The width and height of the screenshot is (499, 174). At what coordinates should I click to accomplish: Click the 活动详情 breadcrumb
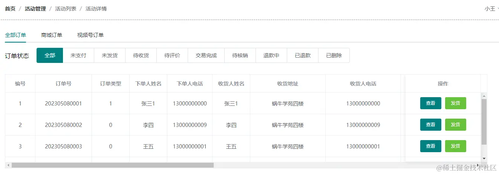[96, 9]
